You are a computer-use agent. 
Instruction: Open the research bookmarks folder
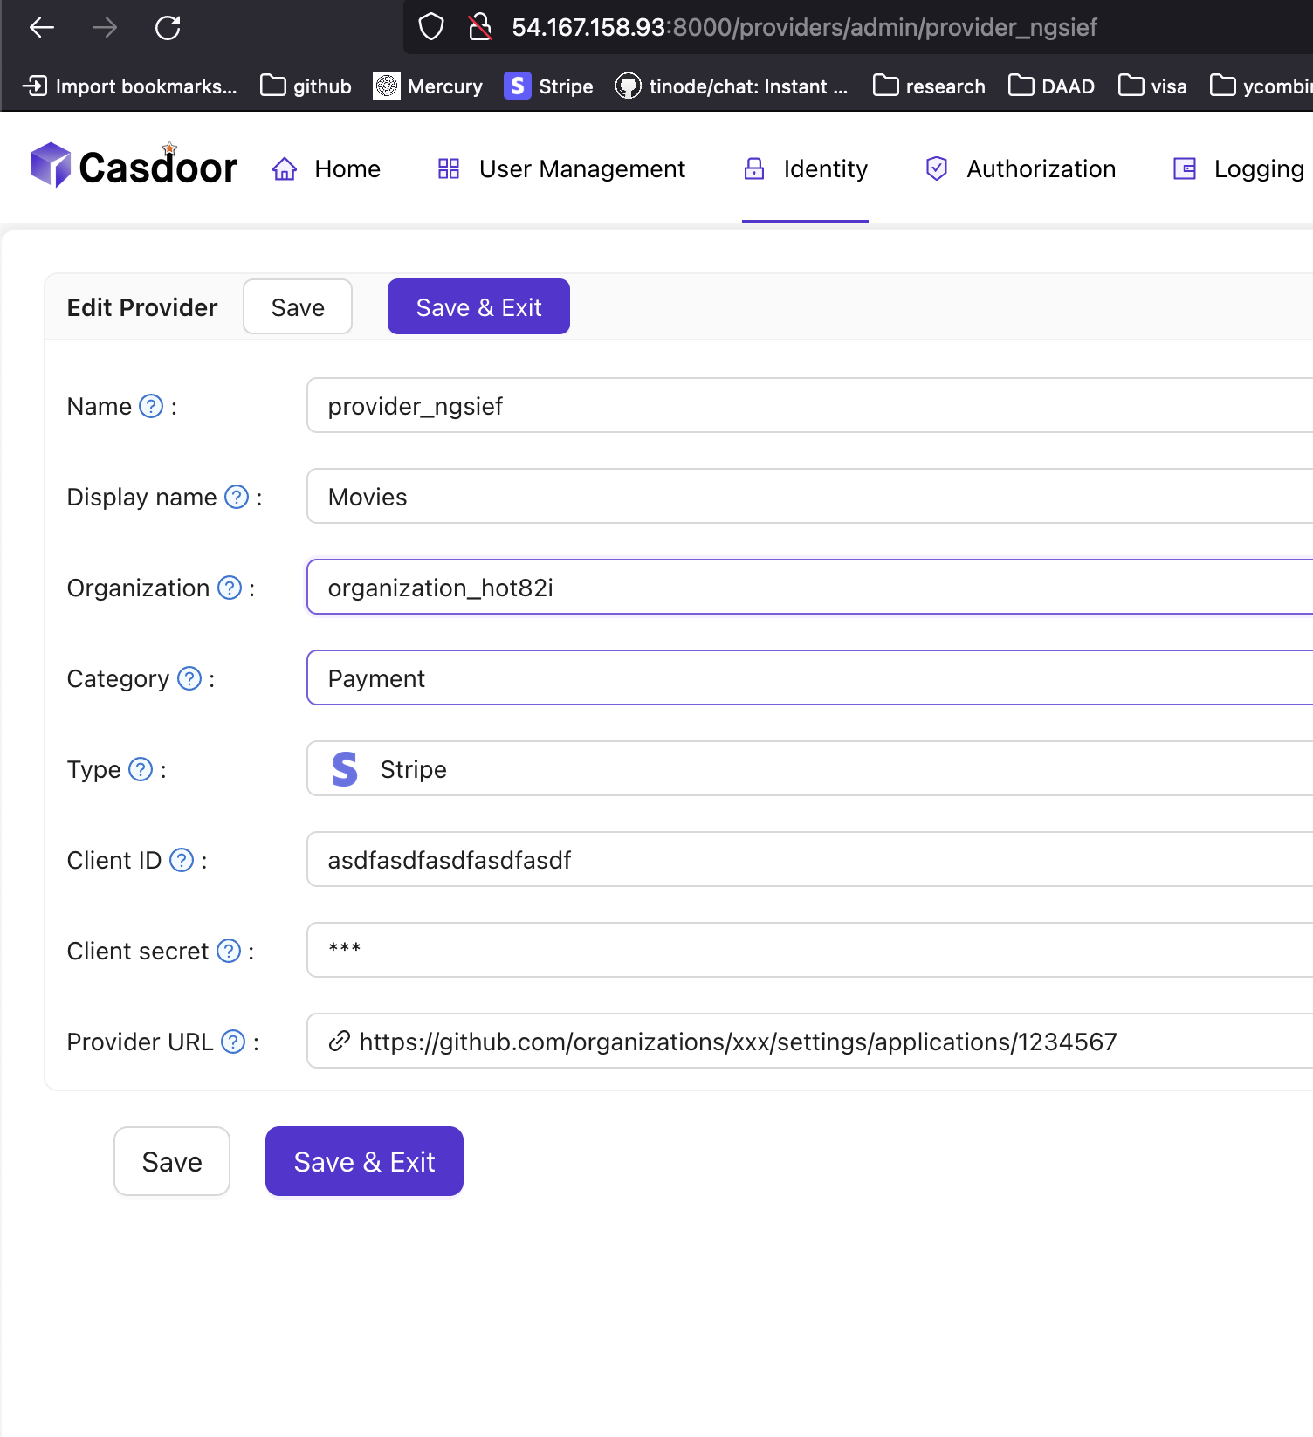(929, 86)
